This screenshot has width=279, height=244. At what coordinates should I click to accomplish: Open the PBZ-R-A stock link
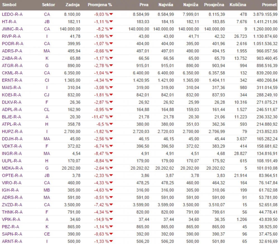point(11,227)
